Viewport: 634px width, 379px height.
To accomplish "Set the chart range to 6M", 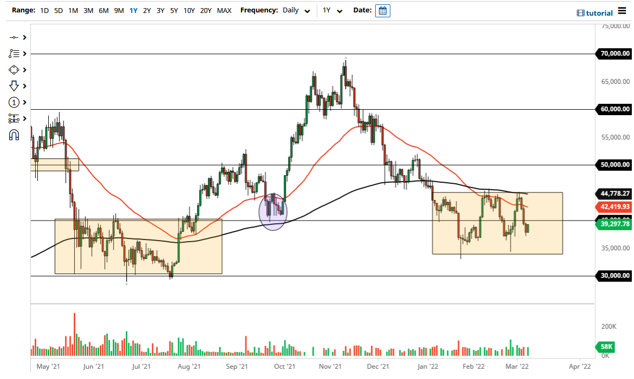I will click(103, 10).
